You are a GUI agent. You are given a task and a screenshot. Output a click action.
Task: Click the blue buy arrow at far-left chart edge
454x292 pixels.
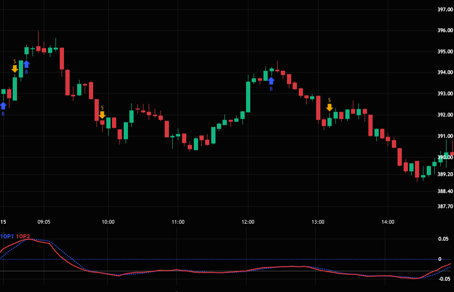[x=3, y=106]
